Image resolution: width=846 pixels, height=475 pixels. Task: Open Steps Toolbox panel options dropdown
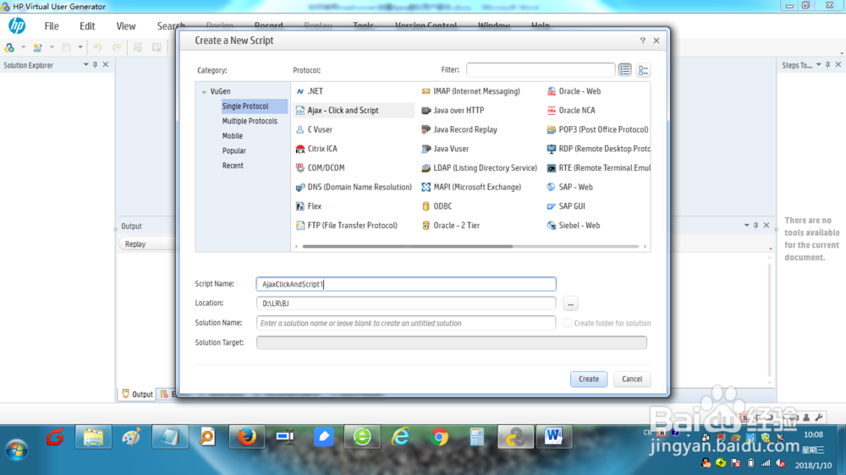pos(818,65)
